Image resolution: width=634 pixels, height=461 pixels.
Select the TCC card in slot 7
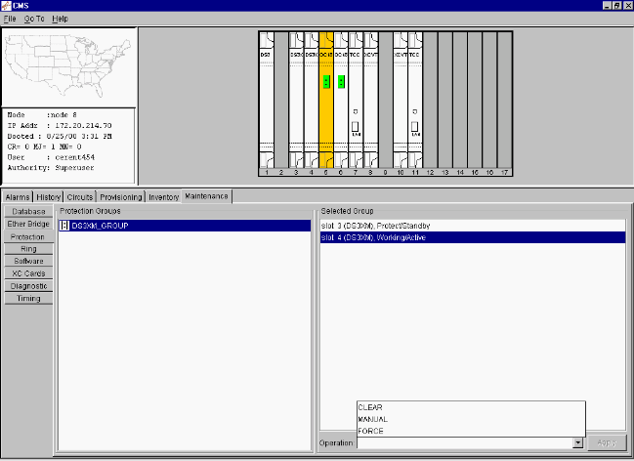click(x=356, y=100)
